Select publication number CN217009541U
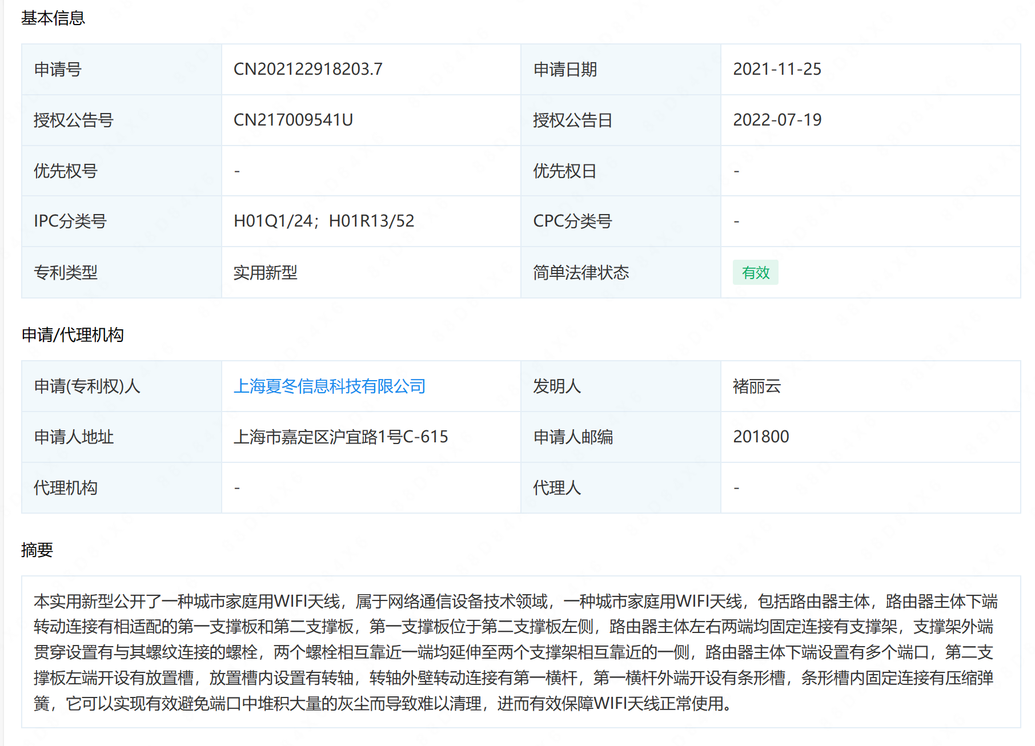 293,120
